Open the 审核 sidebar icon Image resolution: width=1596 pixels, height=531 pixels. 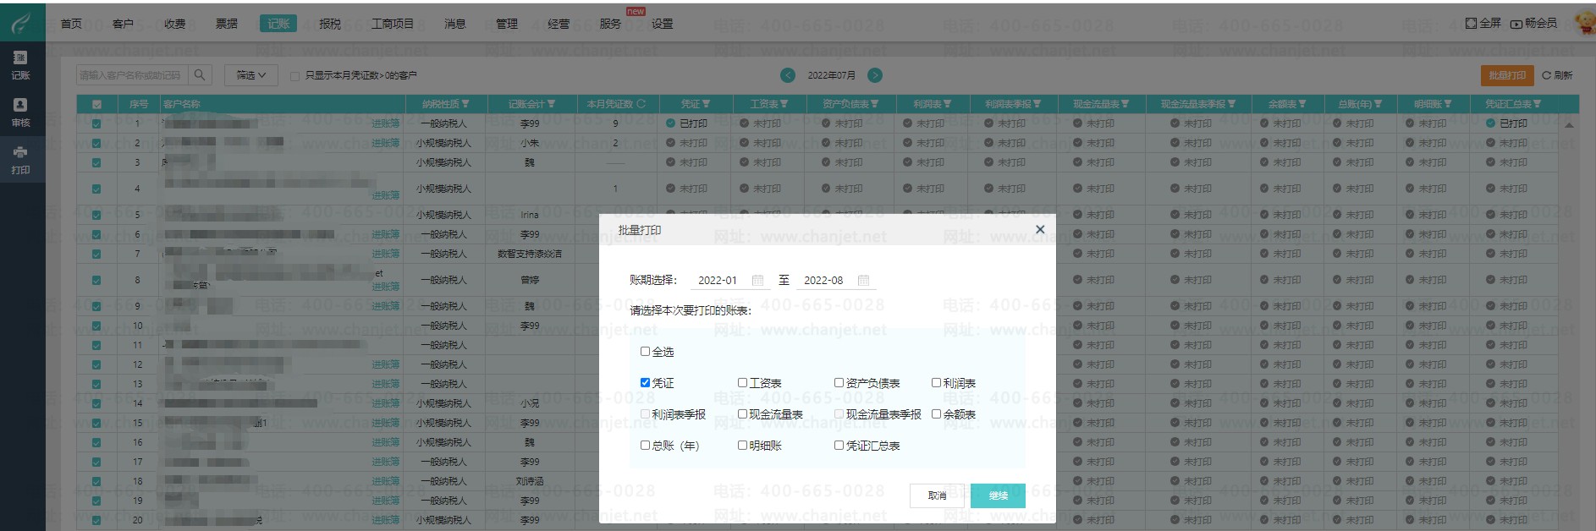21,106
